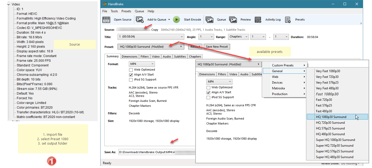Click the Add to Queue picture icon
This screenshot has height=168, width=372.
[x=140, y=20]
